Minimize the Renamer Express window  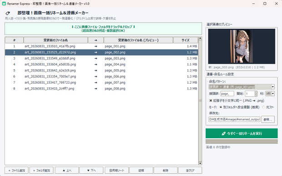click(x=253, y=4)
